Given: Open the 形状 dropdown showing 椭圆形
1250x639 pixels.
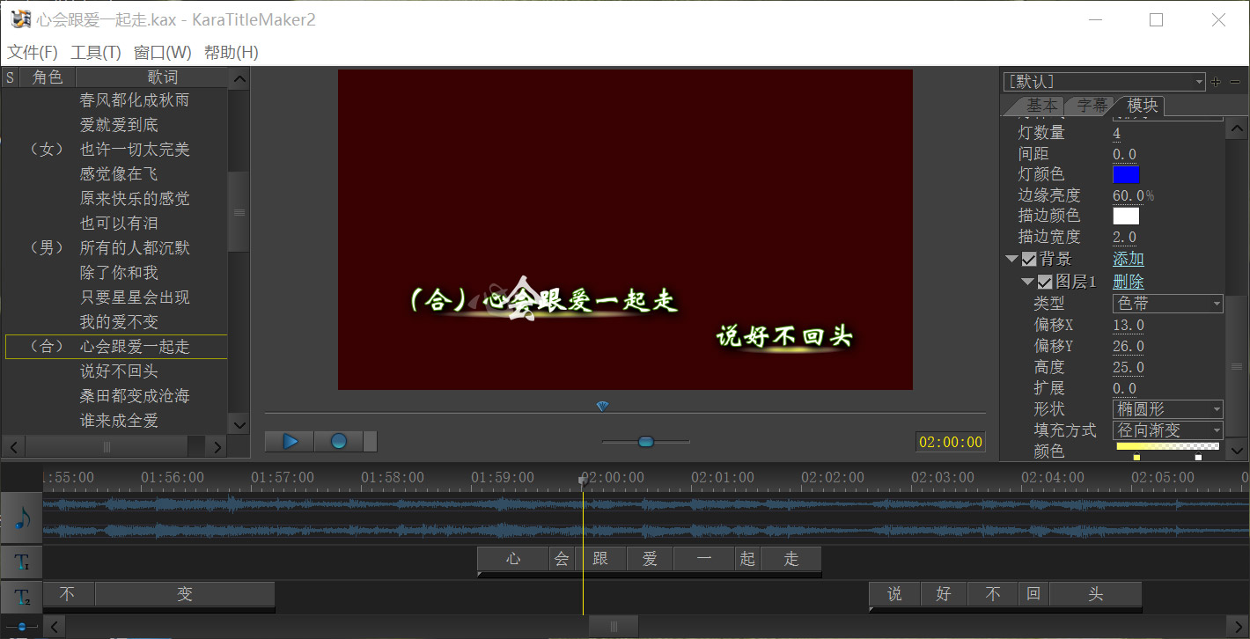Looking at the screenshot, I should 1168,409.
